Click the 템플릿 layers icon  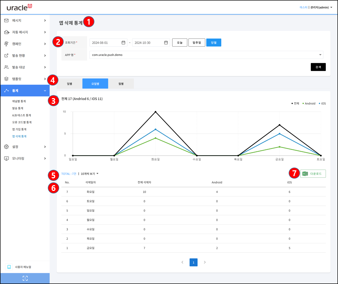click(x=7, y=79)
